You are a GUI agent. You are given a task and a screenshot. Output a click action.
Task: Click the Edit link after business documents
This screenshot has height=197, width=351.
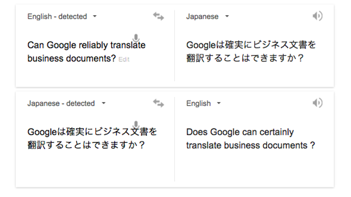click(x=124, y=59)
